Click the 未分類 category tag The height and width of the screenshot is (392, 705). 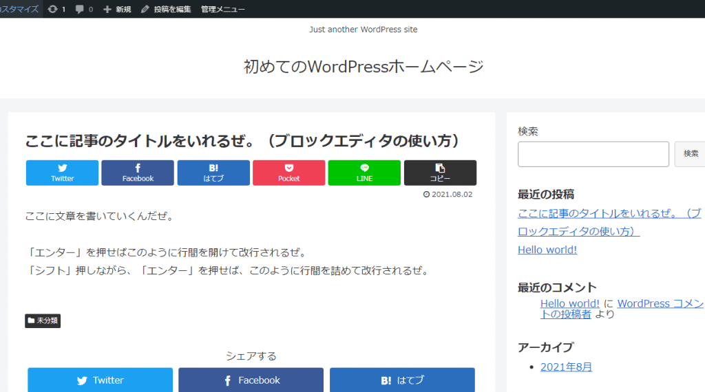click(x=43, y=320)
